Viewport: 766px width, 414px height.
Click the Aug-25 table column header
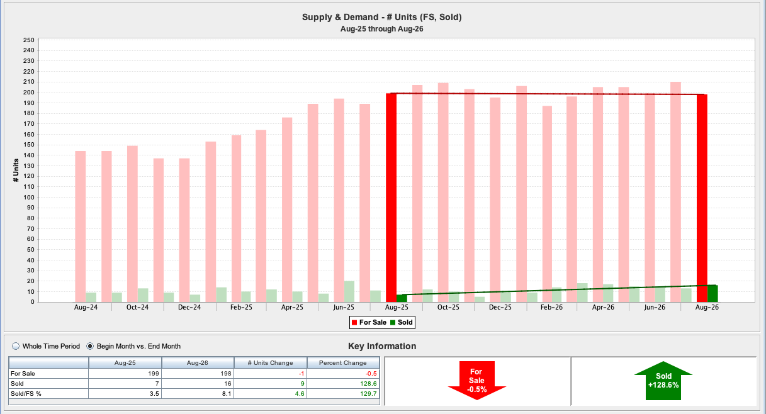125,363
